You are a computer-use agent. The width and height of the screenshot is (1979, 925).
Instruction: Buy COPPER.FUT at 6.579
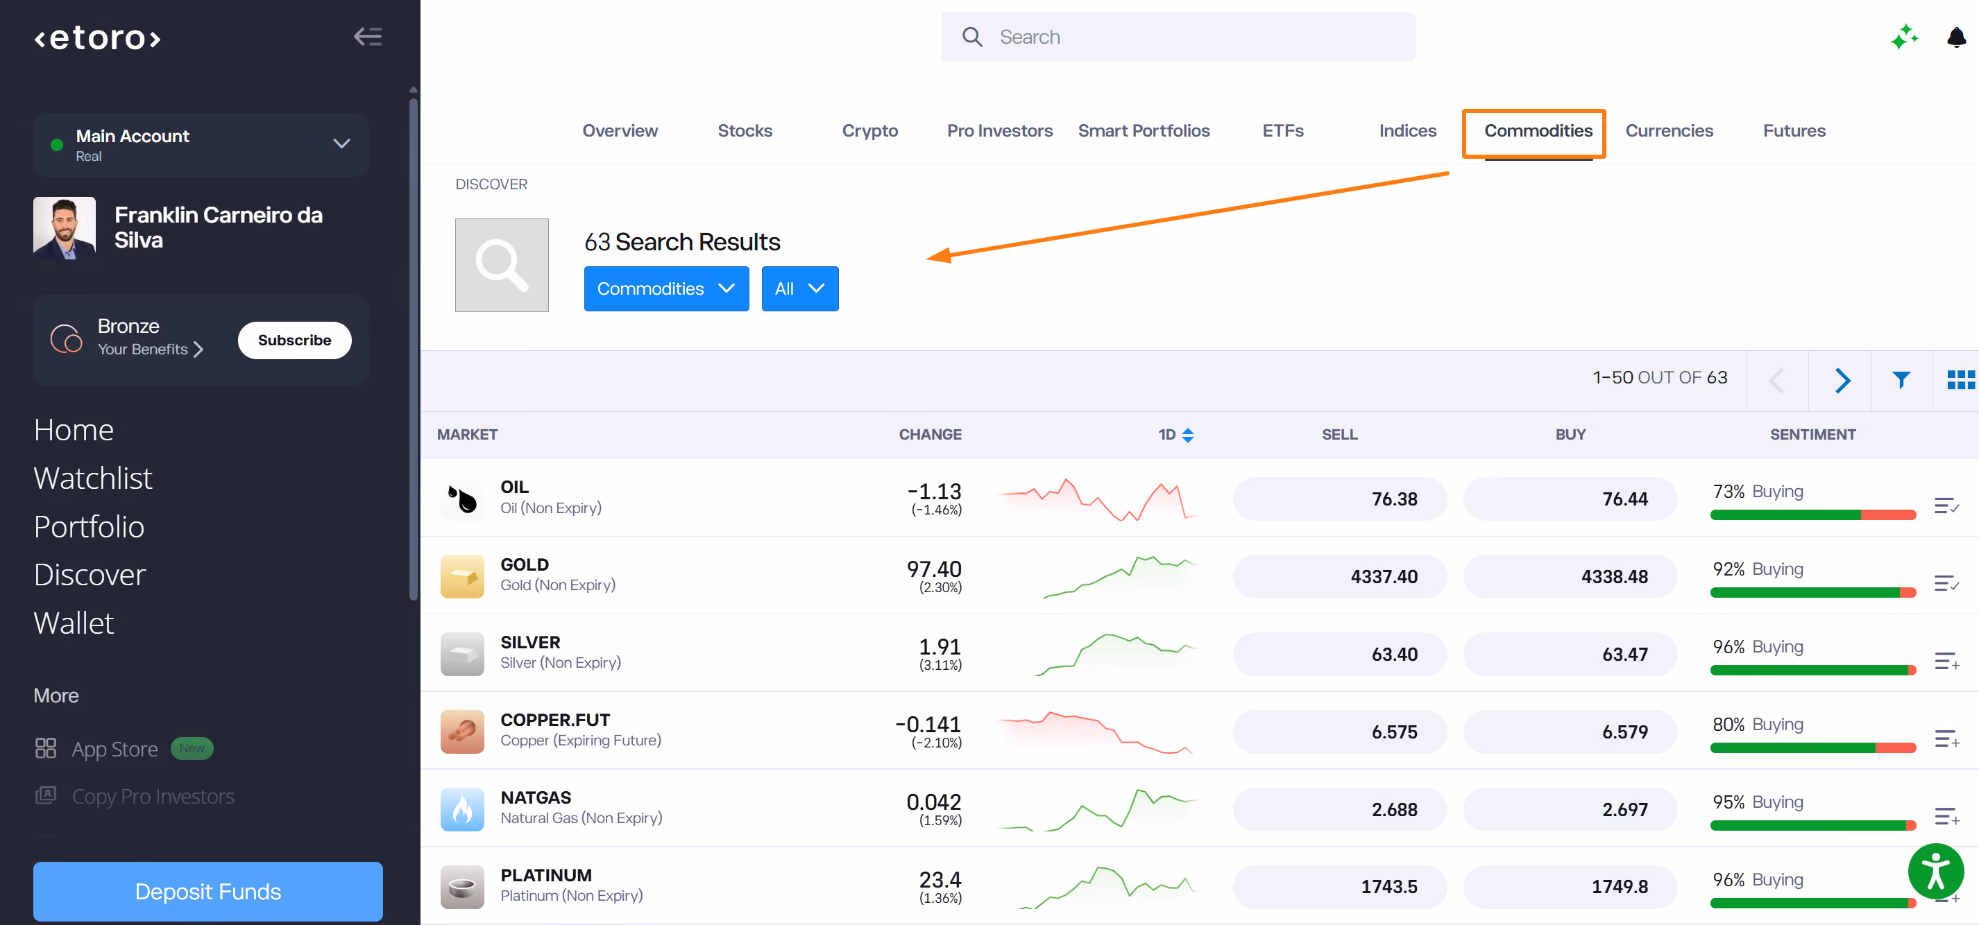[1570, 732]
